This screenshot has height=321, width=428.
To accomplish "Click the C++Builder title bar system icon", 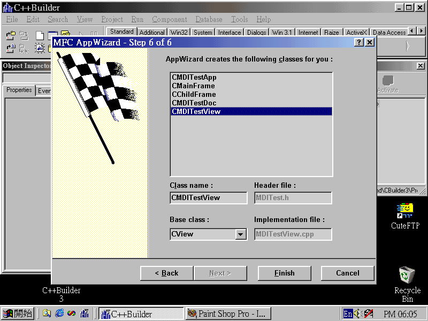I will pos(7,7).
